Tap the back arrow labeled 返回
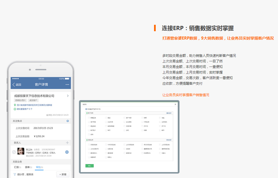 pos(17,85)
